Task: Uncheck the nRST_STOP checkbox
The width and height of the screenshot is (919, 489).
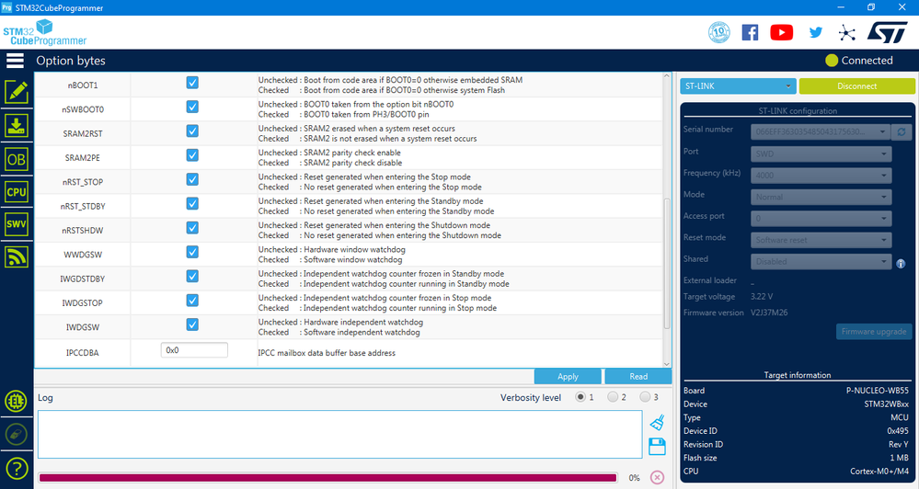Action: point(192,179)
